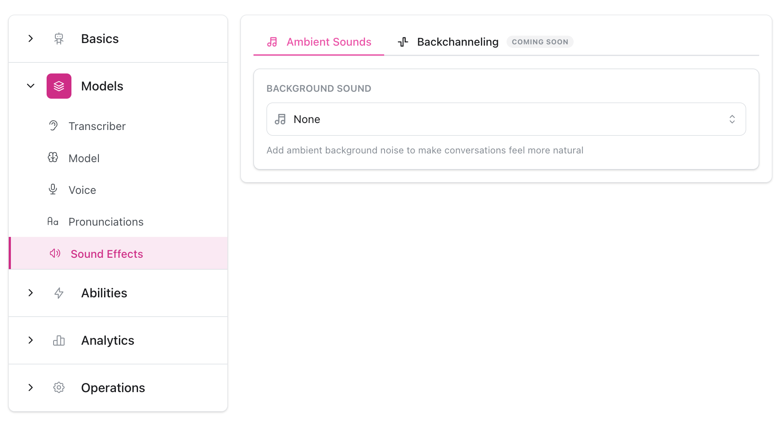The width and height of the screenshot is (784, 426).
Task: Click the Analytics chart icon
Action: click(59, 340)
